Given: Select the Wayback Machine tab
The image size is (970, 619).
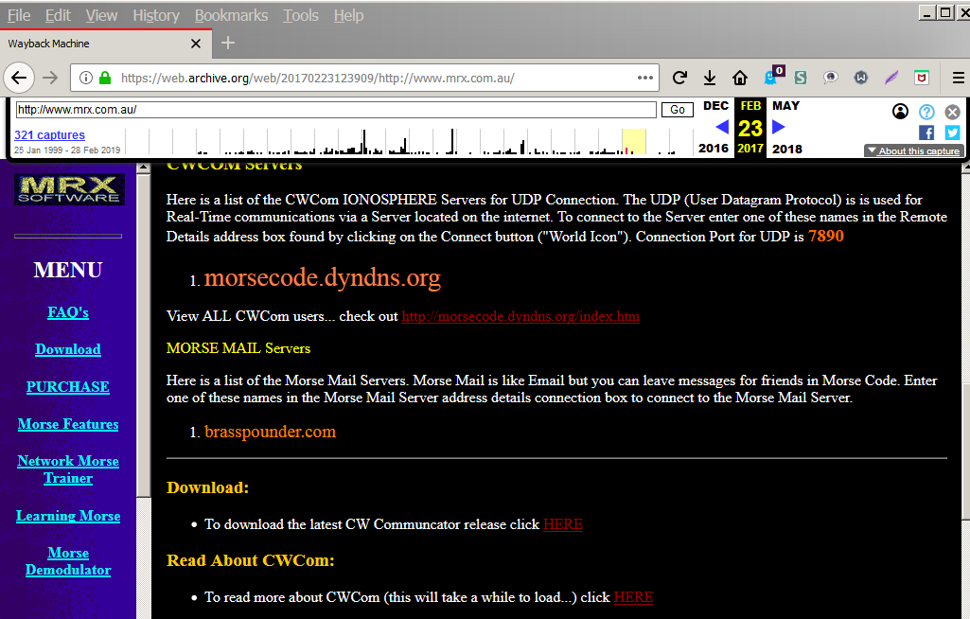Looking at the screenshot, I should tap(105, 44).
